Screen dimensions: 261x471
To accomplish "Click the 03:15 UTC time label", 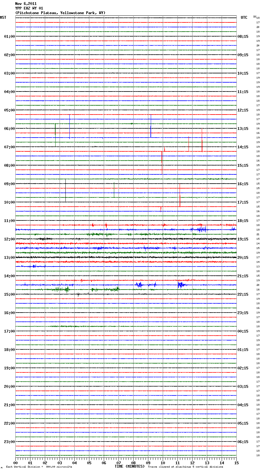I will (x=243, y=387).
